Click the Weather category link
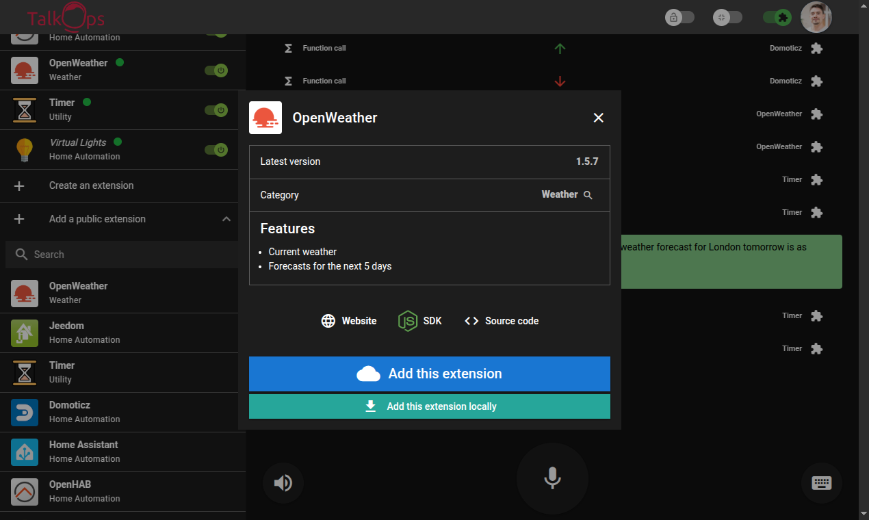 click(x=560, y=194)
